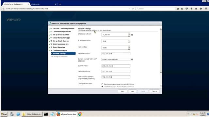Click the chat bubble icon in toolbar
The height and width of the screenshot is (117, 209).
coord(201,9)
